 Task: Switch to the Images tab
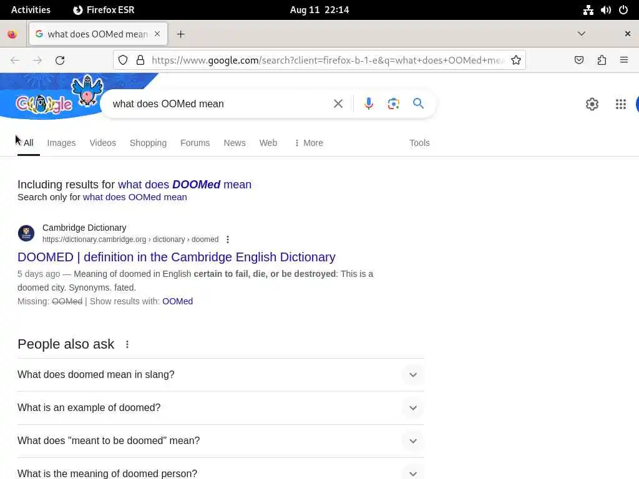(61, 143)
